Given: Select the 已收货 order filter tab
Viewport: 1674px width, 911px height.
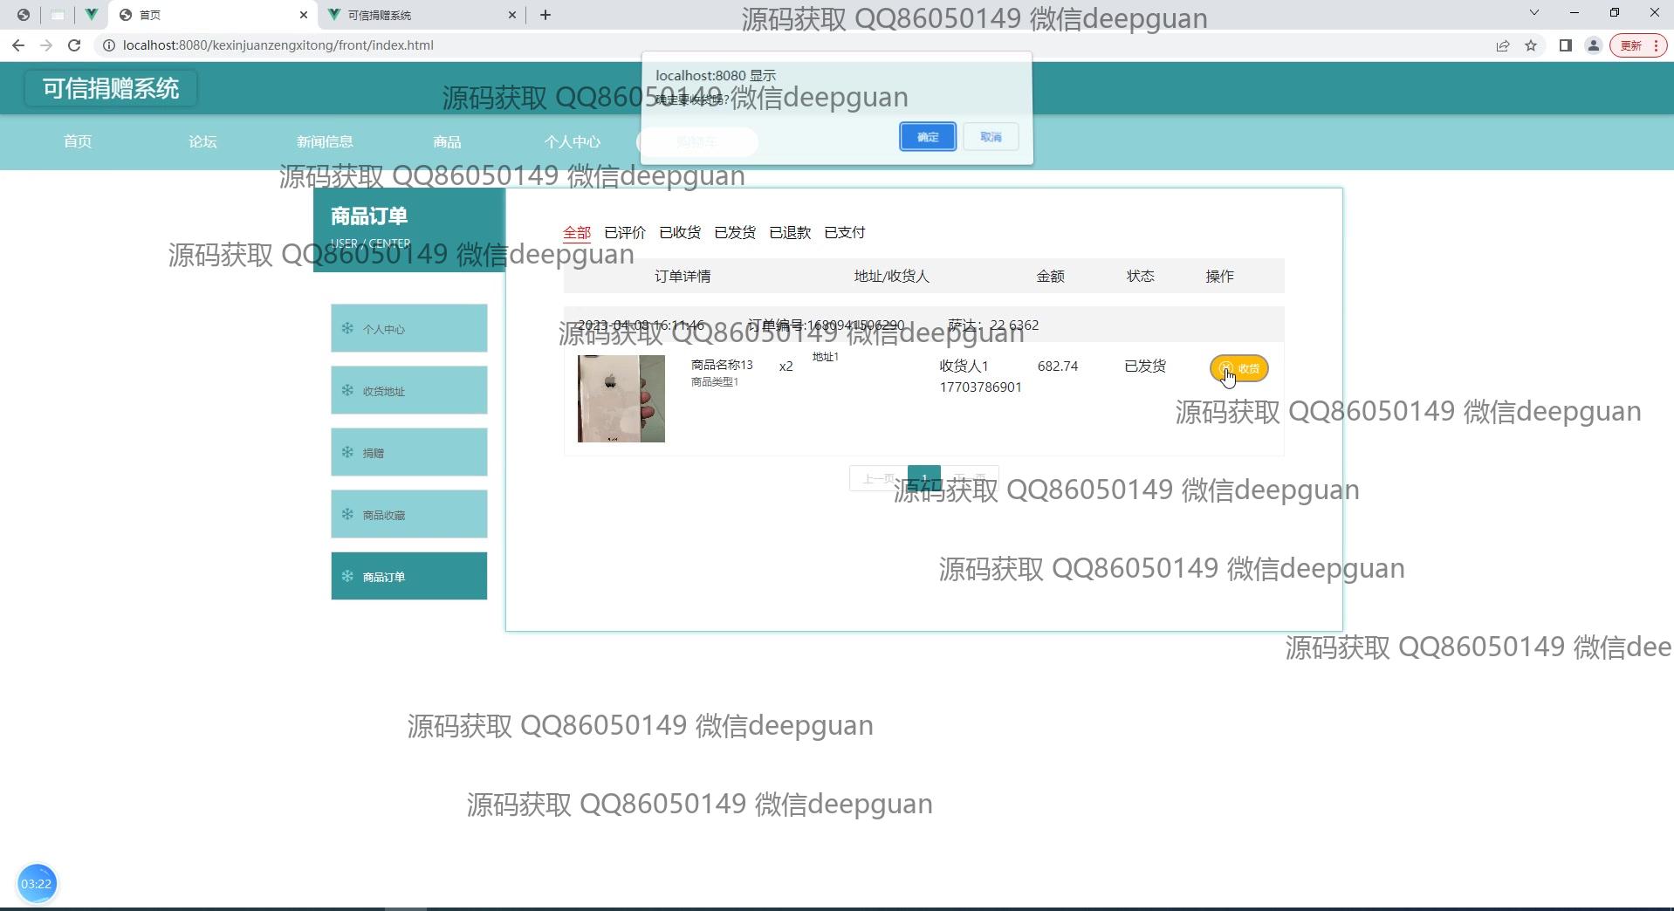Looking at the screenshot, I should click(680, 232).
